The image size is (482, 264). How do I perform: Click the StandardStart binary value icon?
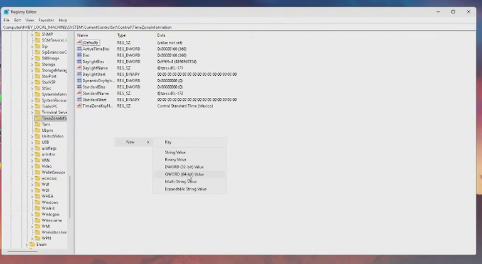click(x=79, y=100)
